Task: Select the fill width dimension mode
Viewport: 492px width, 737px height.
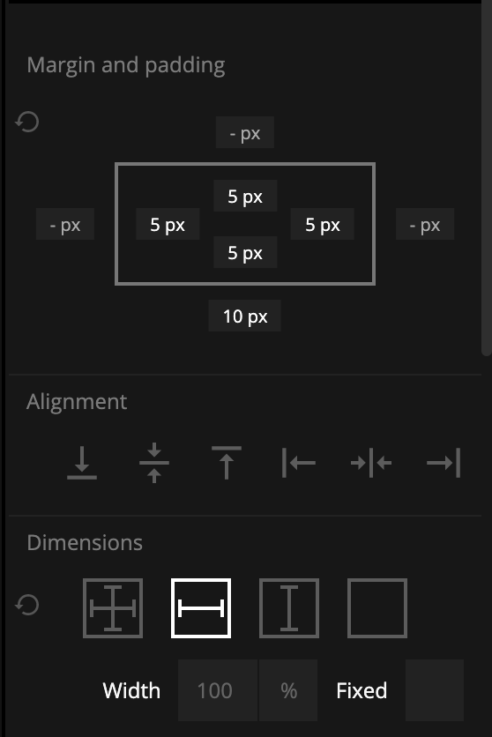Action: coord(201,608)
